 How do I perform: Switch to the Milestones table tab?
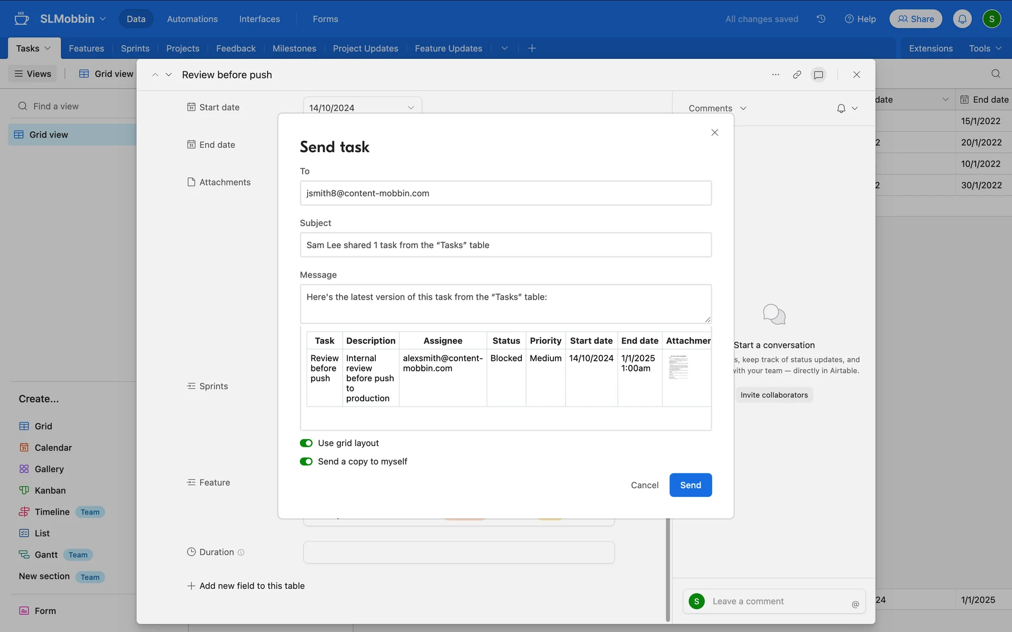294,48
